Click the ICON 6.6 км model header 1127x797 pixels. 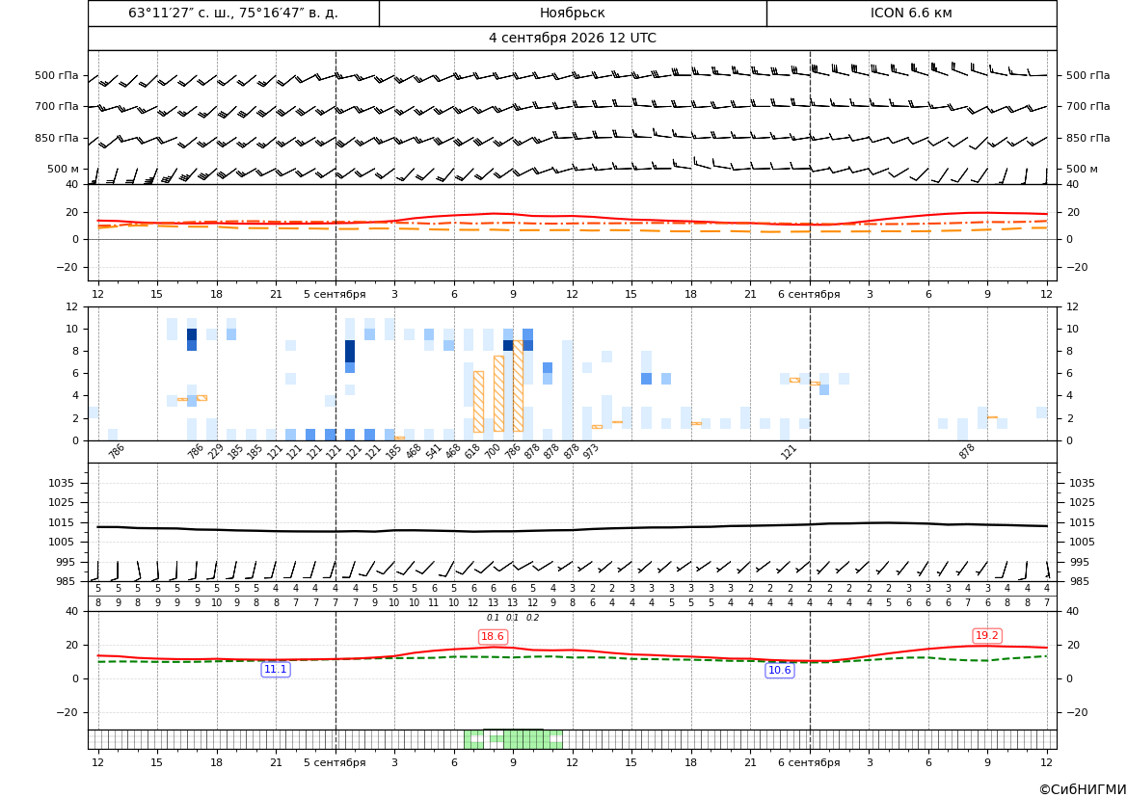click(911, 13)
